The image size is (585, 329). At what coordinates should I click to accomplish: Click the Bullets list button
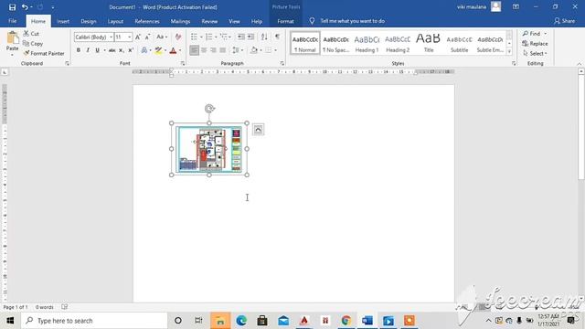tap(194, 37)
